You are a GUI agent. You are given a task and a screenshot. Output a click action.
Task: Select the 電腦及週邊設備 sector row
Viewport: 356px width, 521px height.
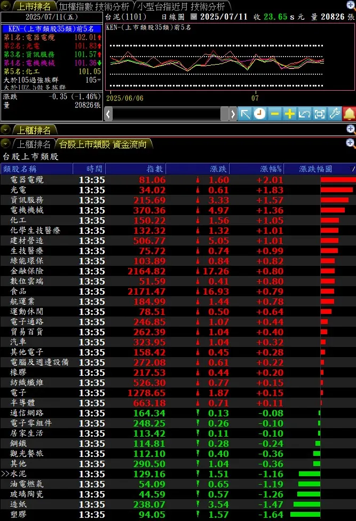coord(178,362)
